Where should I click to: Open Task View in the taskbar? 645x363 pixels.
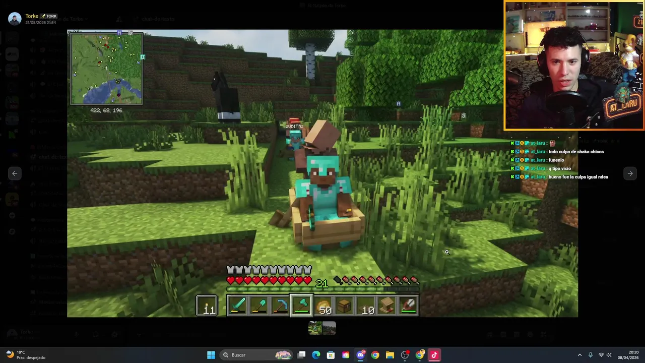pos(301,355)
